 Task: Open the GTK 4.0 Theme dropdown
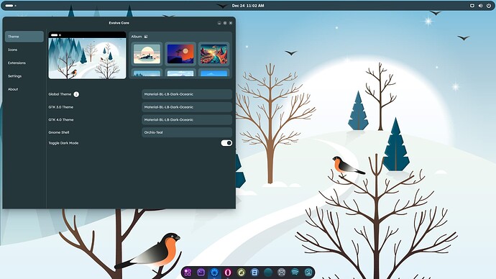point(187,119)
